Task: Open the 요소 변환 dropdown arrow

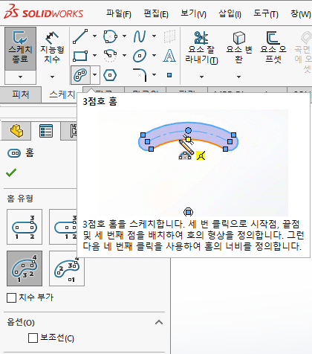Action: pyautogui.click(x=238, y=77)
